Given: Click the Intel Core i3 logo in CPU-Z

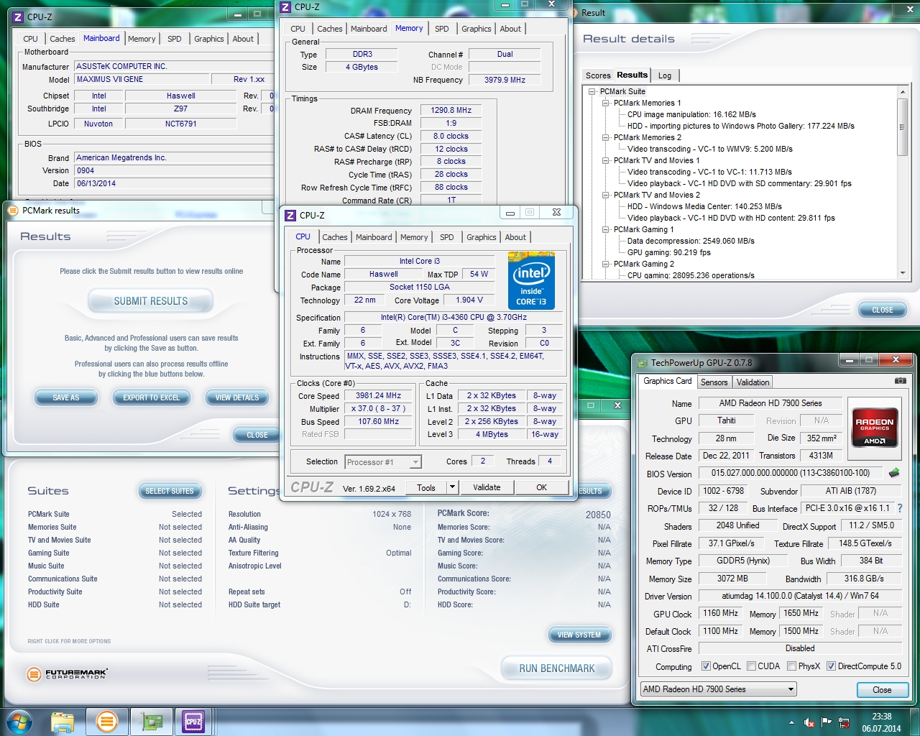Looking at the screenshot, I should pos(531,280).
